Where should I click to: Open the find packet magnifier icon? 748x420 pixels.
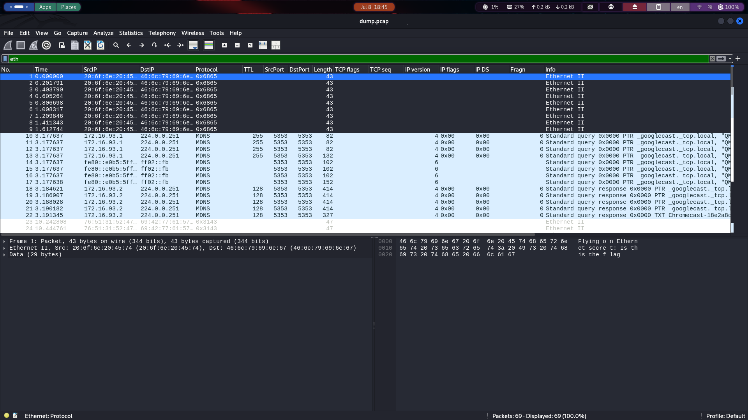click(x=116, y=45)
